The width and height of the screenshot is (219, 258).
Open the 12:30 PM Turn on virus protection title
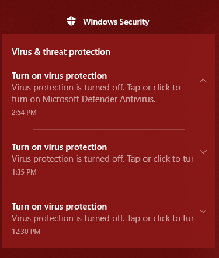[59, 207]
